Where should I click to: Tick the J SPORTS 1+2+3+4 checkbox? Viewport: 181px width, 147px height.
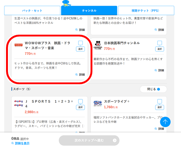tap(80, 101)
